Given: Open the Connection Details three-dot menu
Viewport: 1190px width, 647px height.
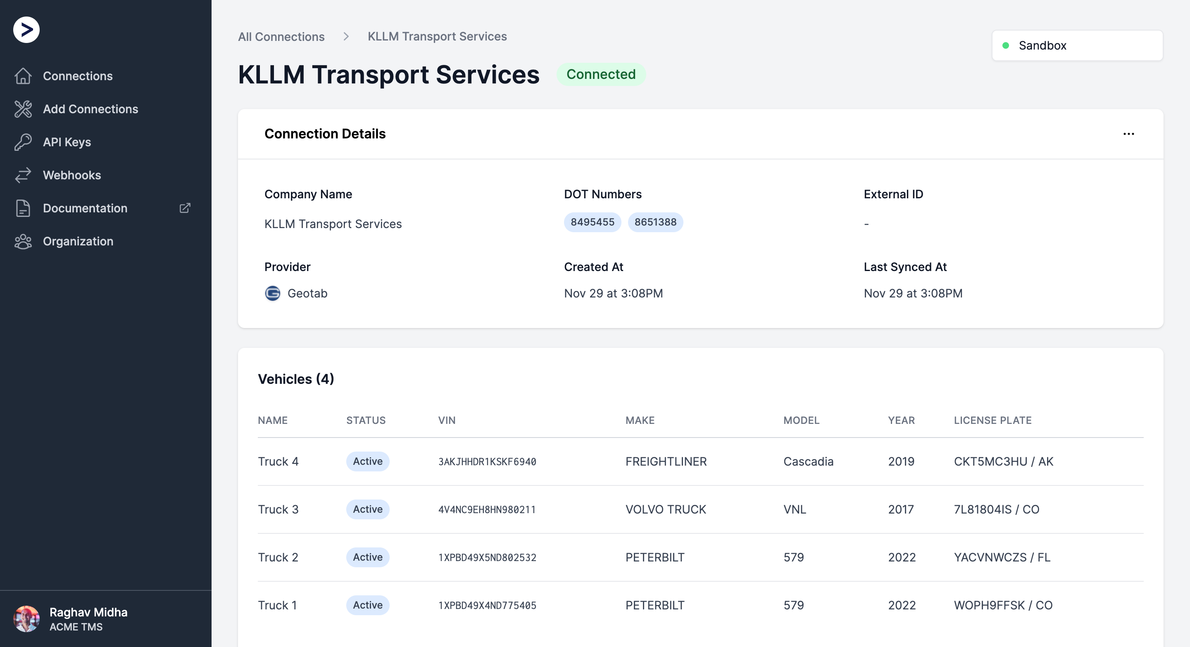Looking at the screenshot, I should 1128,134.
